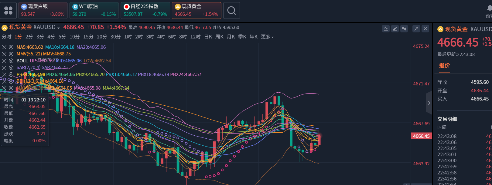Screen dimensions: 492x185
Task: Switch to the WTI原油 ticker
Action: (x=94, y=11)
